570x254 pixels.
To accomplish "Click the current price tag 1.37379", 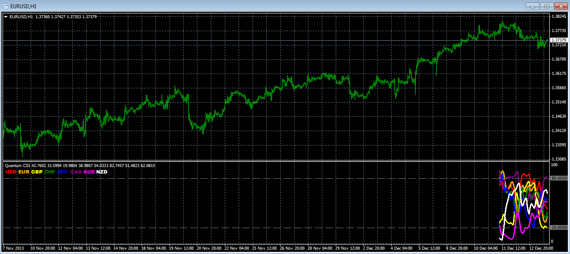I will pyautogui.click(x=559, y=40).
